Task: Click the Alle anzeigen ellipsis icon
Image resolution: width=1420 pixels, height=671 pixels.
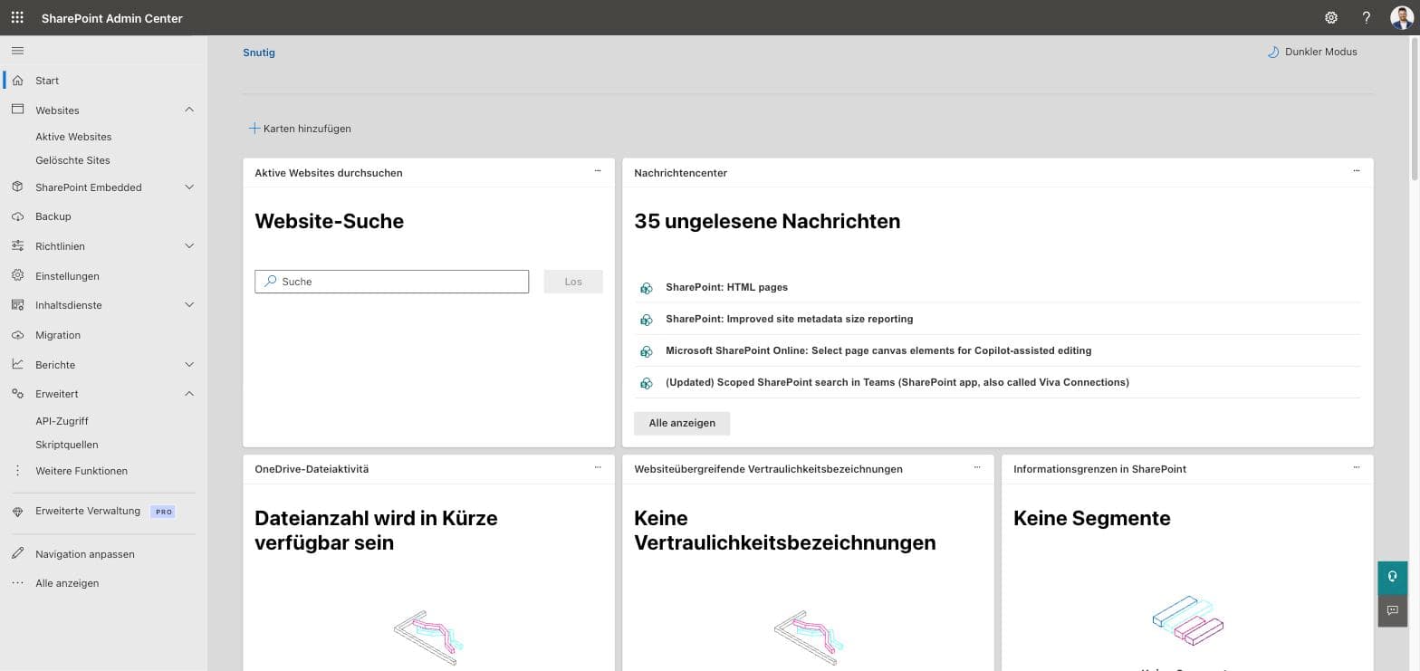Action: pyautogui.click(x=17, y=583)
